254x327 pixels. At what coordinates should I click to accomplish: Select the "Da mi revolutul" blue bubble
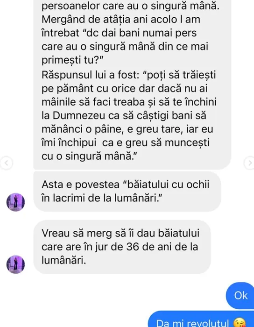[201, 319]
